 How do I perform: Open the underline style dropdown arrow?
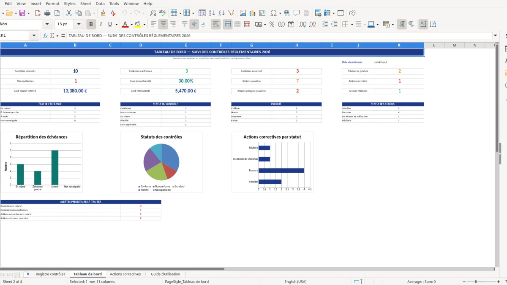coord(117,24)
